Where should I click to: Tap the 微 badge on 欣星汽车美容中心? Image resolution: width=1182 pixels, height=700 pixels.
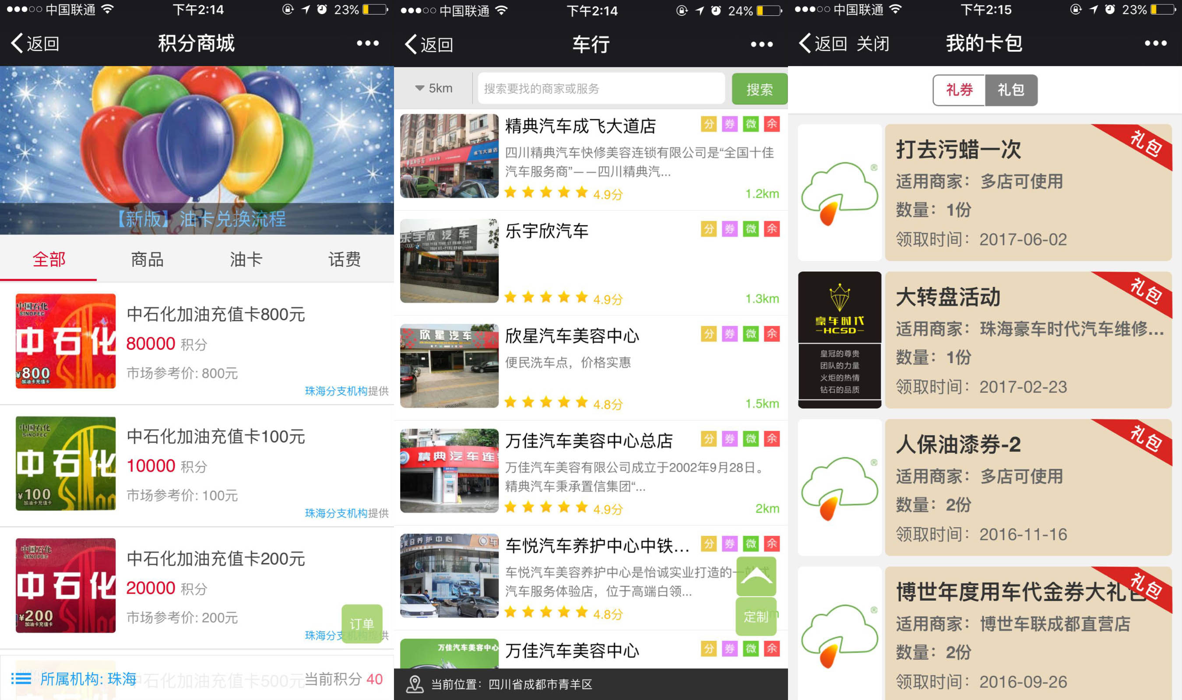[x=751, y=334]
